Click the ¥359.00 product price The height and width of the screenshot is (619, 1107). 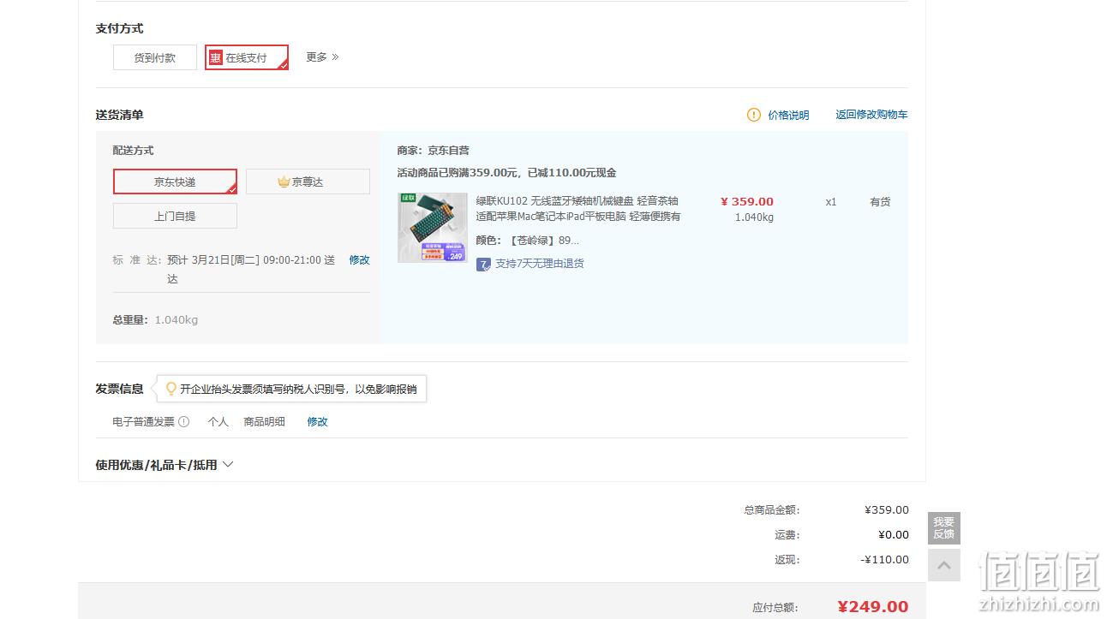point(747,202)
